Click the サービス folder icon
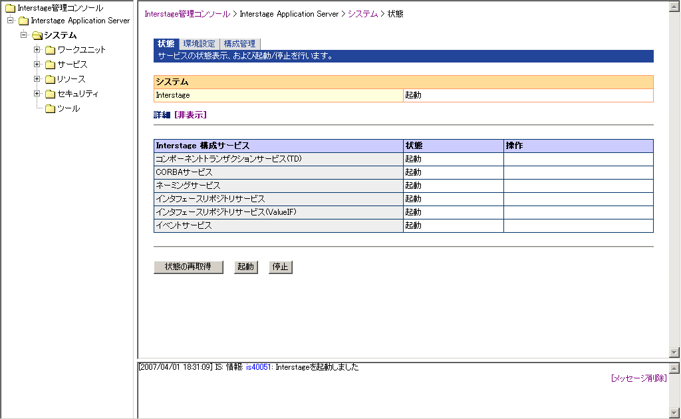681x419 pixels. coord(51,65)
